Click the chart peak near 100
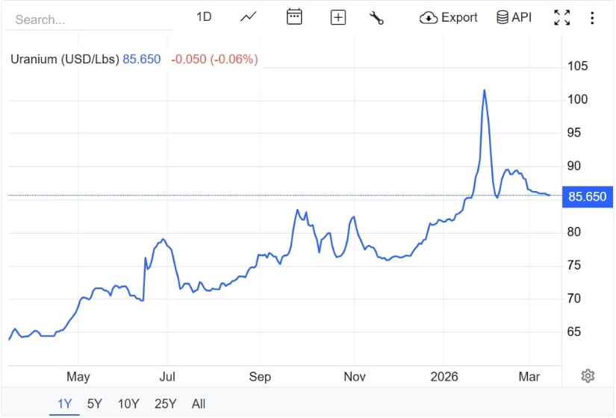 coord(484,91)
